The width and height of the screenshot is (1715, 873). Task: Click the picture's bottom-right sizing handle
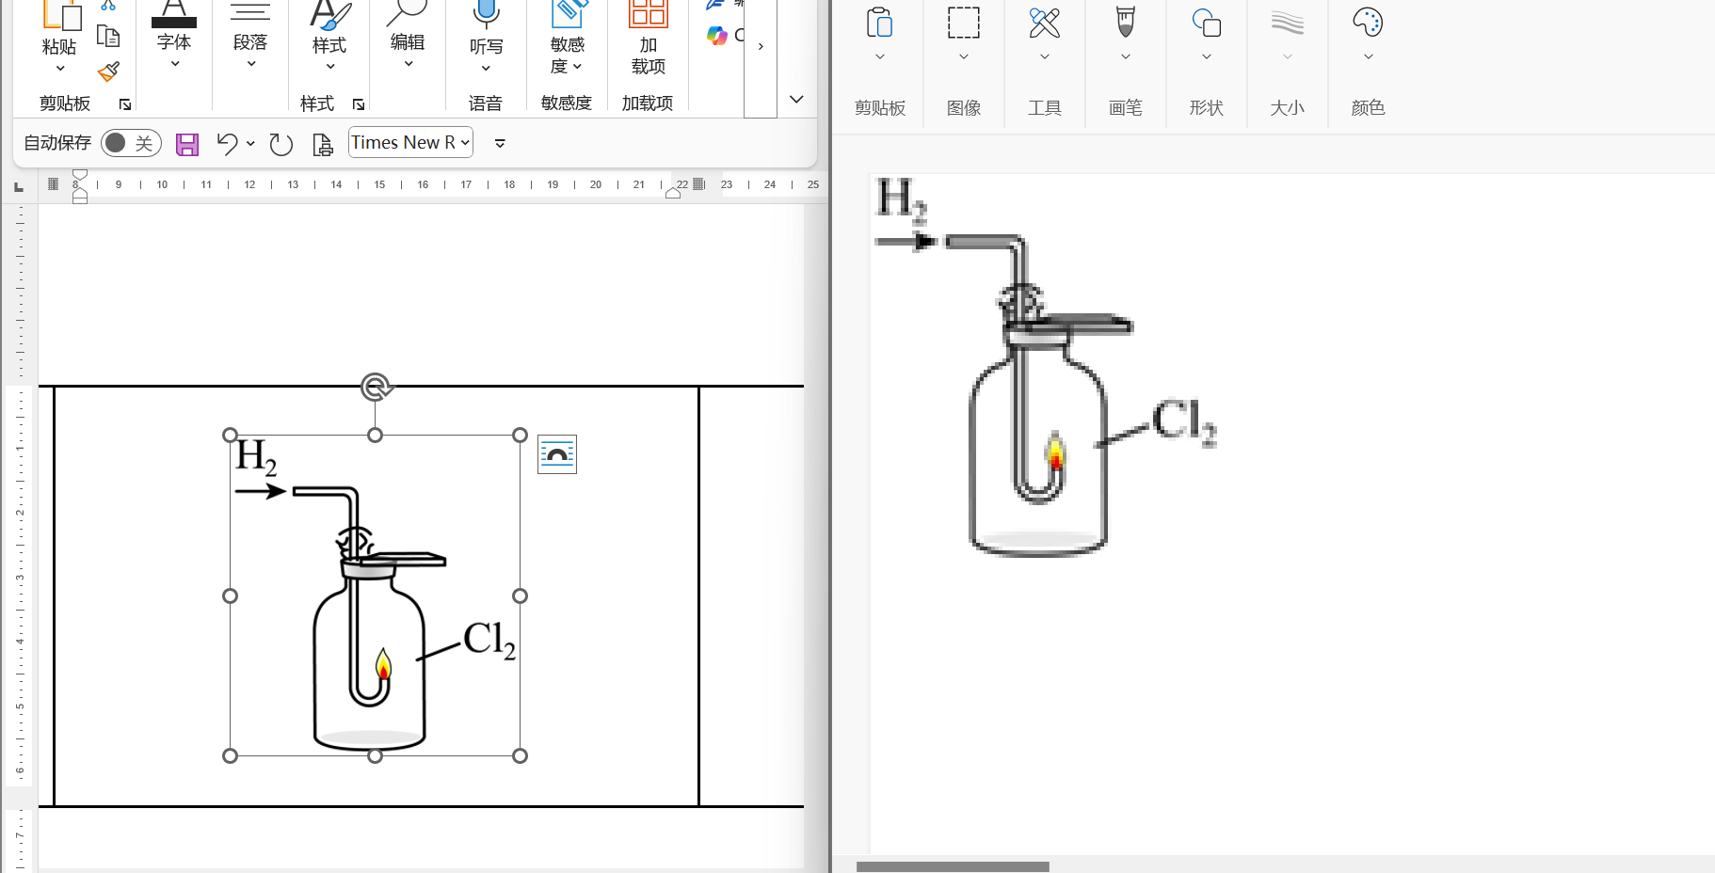(x=521, y=756)
